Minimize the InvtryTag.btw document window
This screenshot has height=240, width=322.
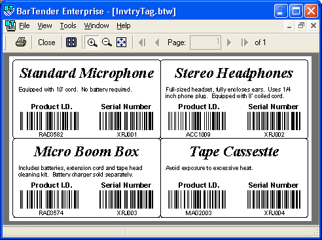coord(289,26)
